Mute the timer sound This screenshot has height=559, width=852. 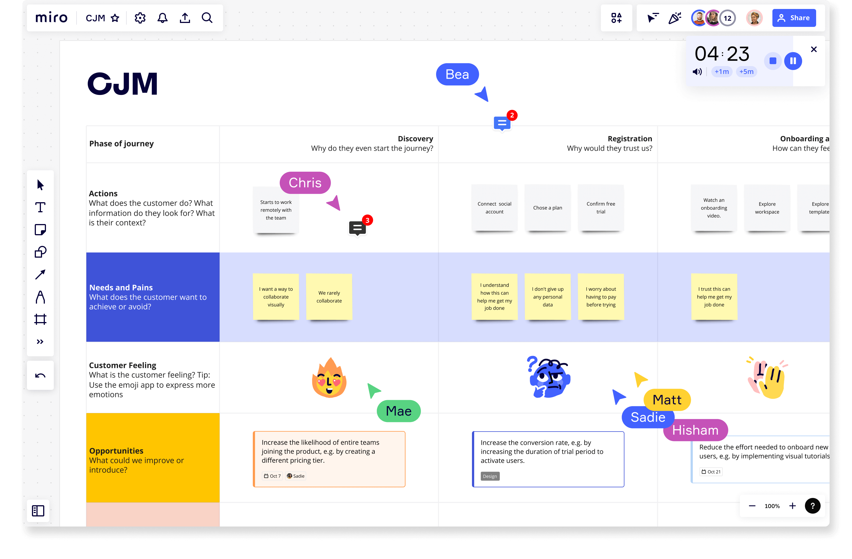(697, 72)
